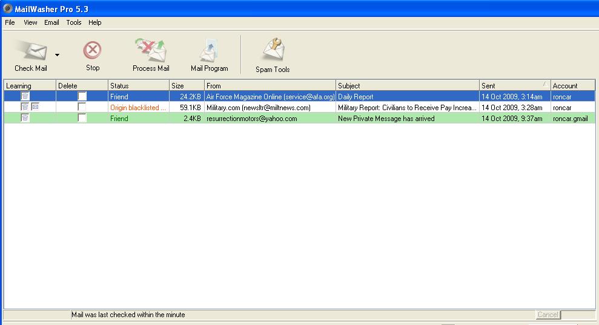Screen dimensions: 599x325
Task: Sort by the Sent column header
Action: click(x=515, y=85)
